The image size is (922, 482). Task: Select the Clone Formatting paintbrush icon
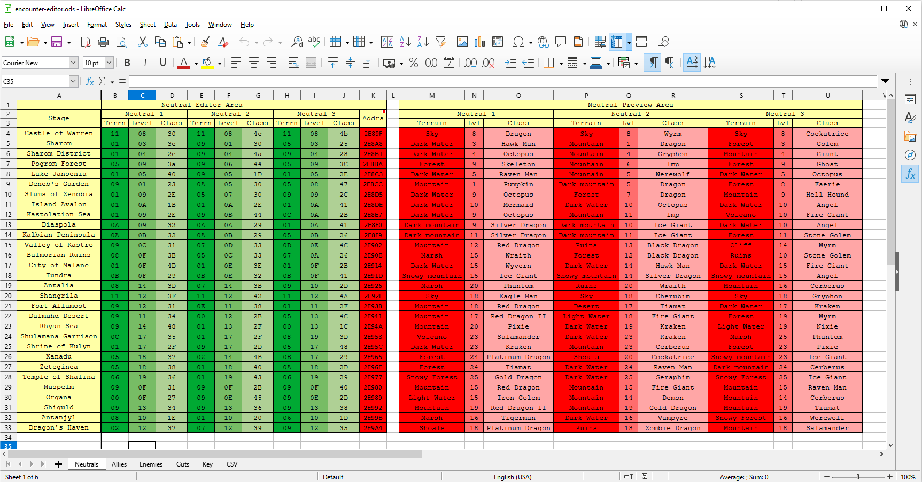pos(205,42)
